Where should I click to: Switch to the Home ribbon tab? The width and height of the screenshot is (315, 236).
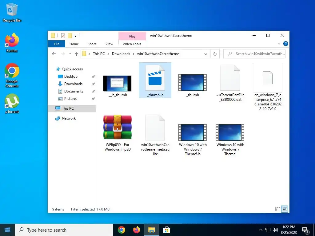point(74,44)
